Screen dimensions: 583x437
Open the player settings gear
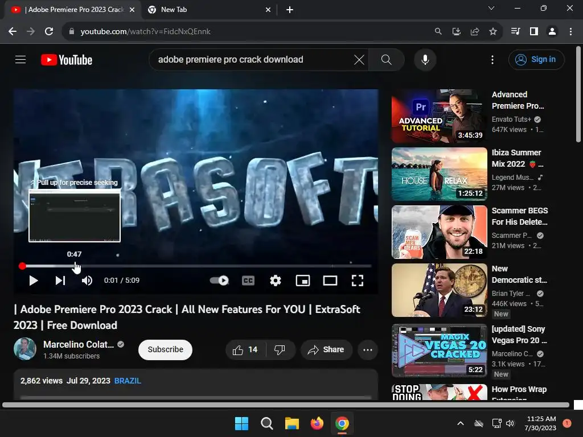pos(275,281)
